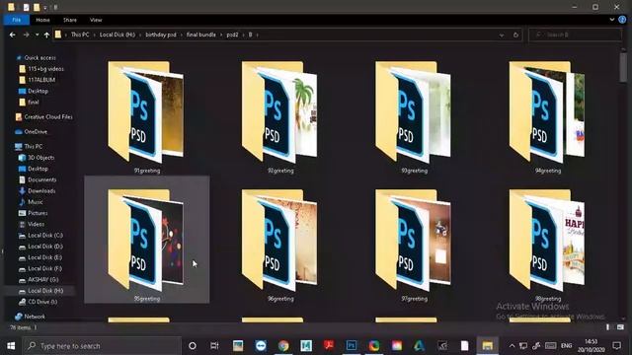Click the Windows Start button
Viewport: 632px width, 355px height.
coord(11,346)
